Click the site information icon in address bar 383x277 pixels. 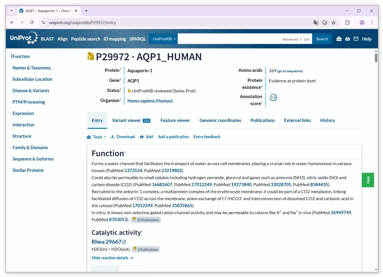coord(44,22)
